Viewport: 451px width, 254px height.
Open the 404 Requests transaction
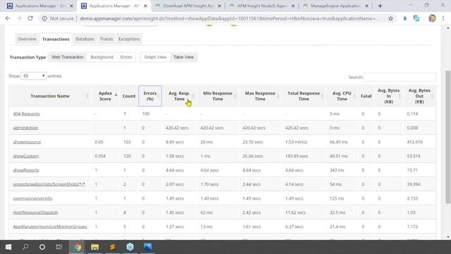(x=27, y=114)
